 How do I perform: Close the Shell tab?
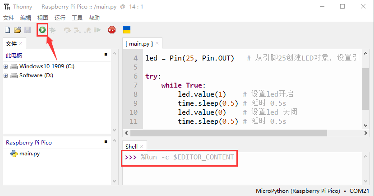click(142, 146)
